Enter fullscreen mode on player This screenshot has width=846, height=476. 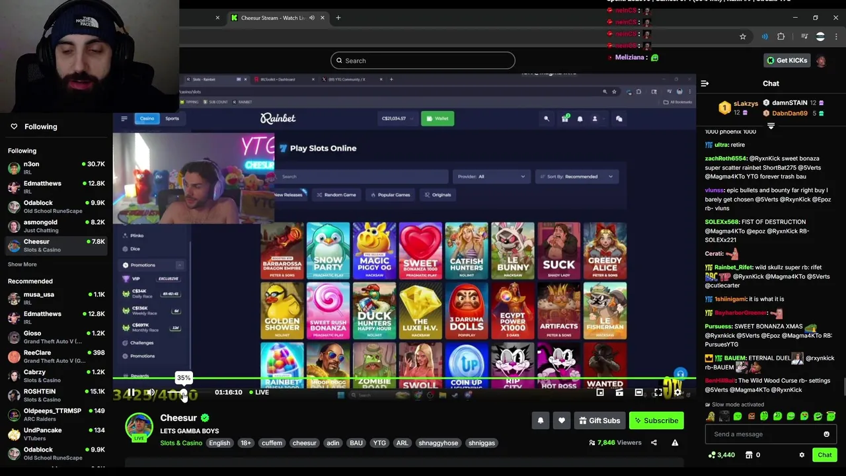[658, 393]
